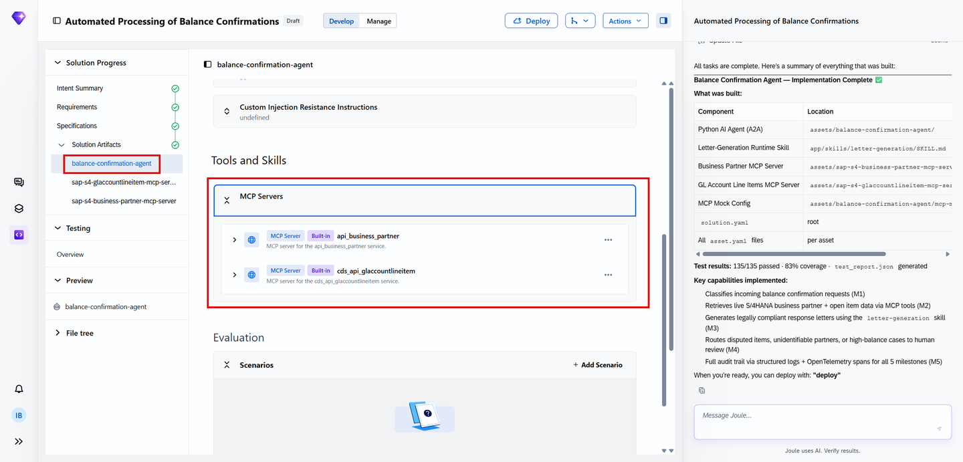Screen dimensions: 963x462
Task: Expand the File tree section
Action: click(x=58, y=333)
